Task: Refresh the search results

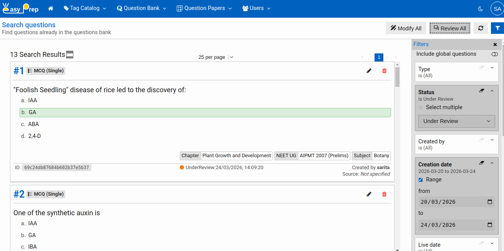Action: click(480, 28)
